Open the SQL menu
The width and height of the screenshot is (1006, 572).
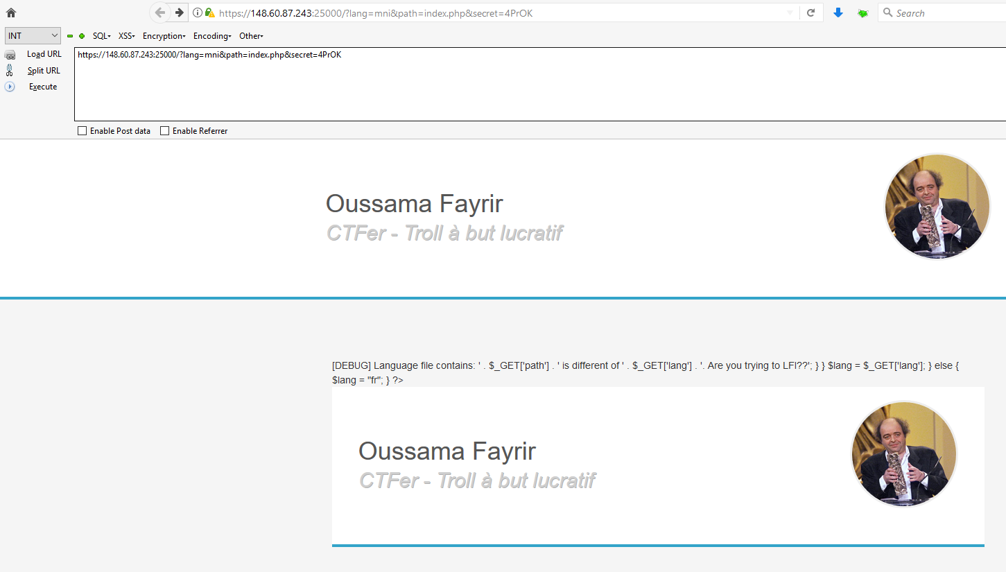tap(101, 36)
